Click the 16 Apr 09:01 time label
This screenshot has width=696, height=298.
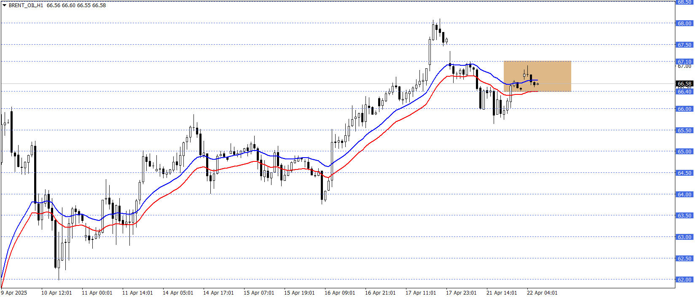click(340, 293)
